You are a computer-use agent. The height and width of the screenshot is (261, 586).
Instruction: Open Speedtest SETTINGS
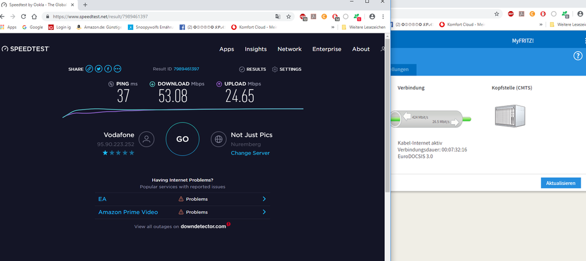(287, 70)
